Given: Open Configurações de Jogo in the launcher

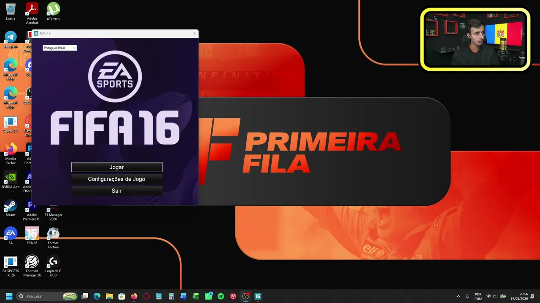Looking at the screenshot, I should coord(117,179).
